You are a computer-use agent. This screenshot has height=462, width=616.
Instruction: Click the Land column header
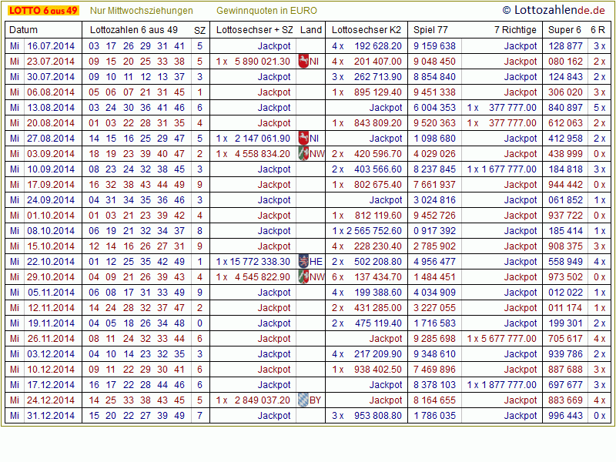tap(311, 30)
